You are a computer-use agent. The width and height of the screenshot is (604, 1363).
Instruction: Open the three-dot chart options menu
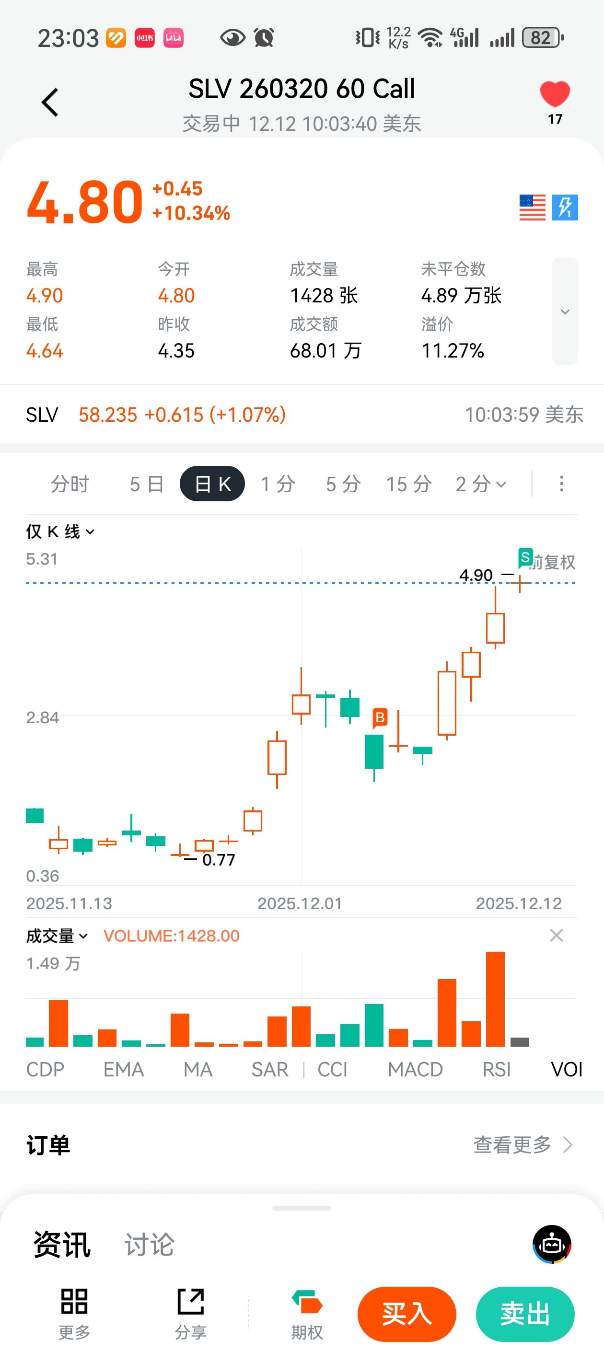tap(562, 484)
